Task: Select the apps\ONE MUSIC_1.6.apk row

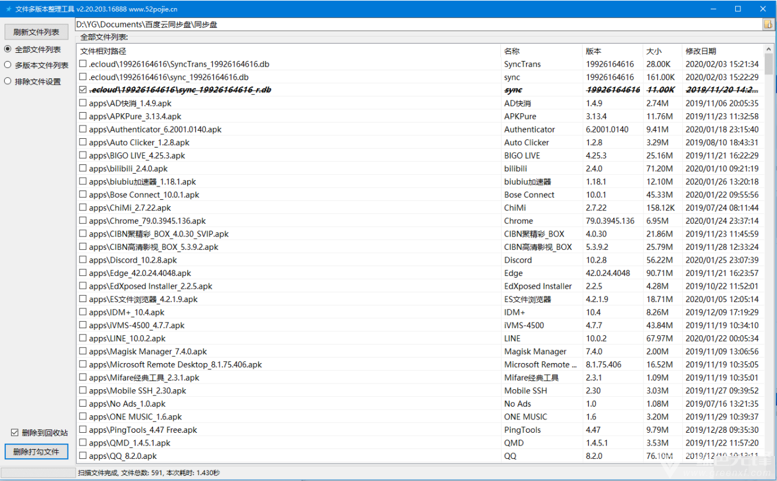Action: tap(420, 417)
